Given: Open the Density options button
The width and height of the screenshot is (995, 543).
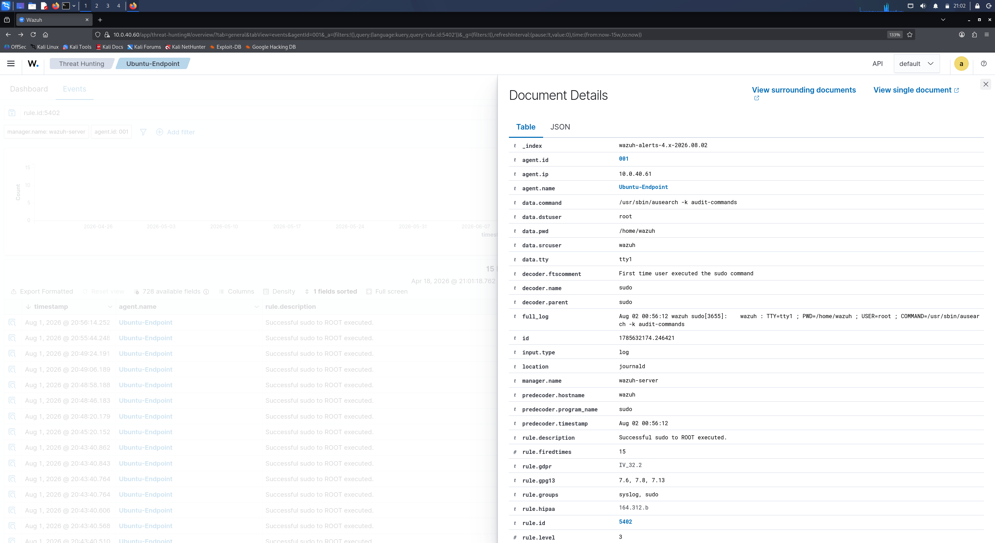Looking at the screenshot, I should point(279,292).
